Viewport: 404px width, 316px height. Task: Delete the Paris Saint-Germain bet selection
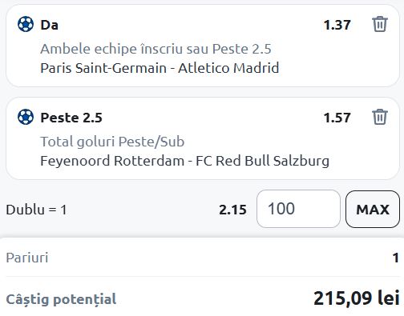click(380, 24)
